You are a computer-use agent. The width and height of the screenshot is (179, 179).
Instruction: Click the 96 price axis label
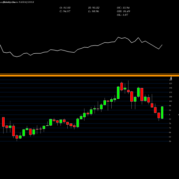pos(170,106)
